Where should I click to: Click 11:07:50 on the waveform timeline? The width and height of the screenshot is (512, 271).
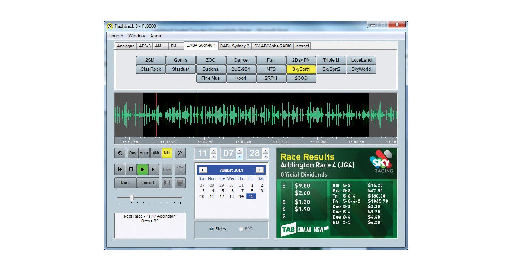(281, 142)
